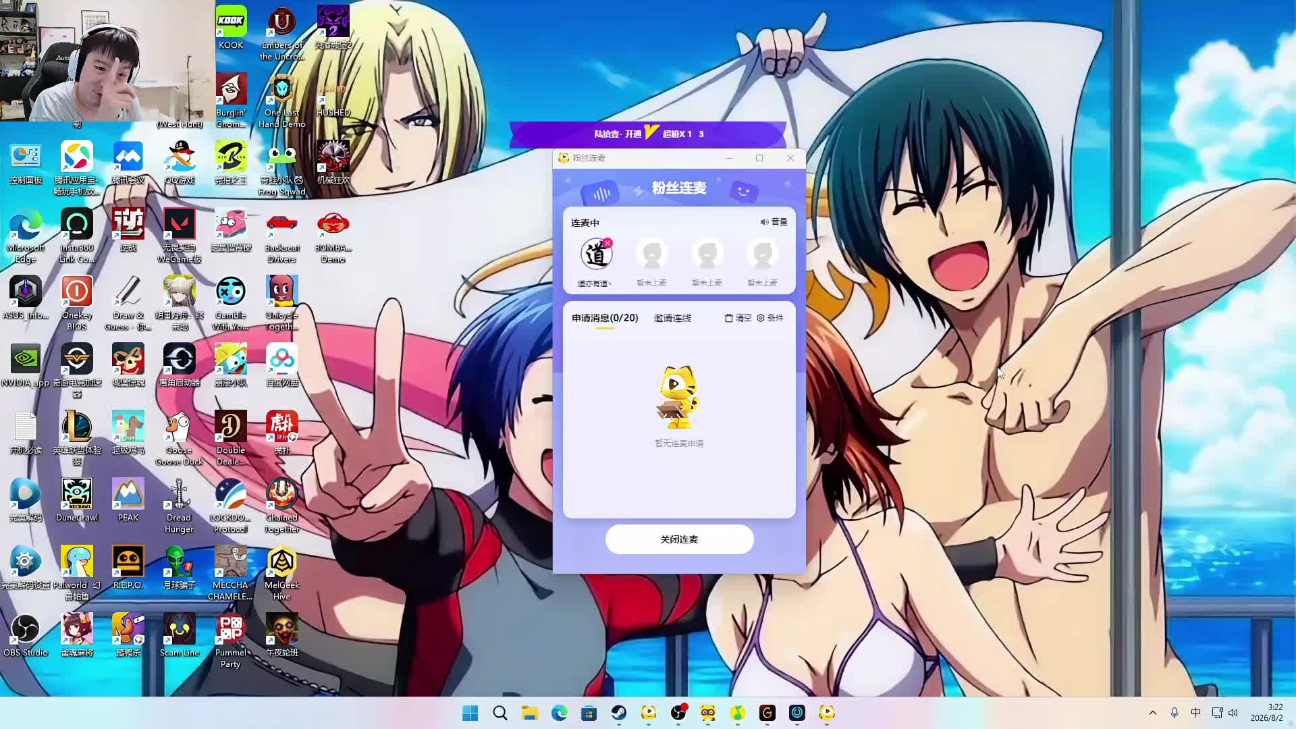Screen dimensions: 1296x729
Task: Launch MECCHA CHAMELEON from desktop
Action: coord(231,572)
